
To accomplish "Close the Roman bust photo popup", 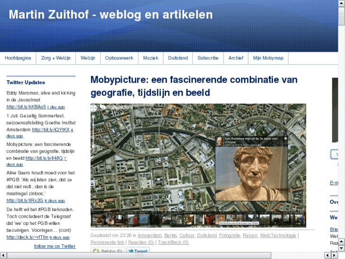I will 286,139.
